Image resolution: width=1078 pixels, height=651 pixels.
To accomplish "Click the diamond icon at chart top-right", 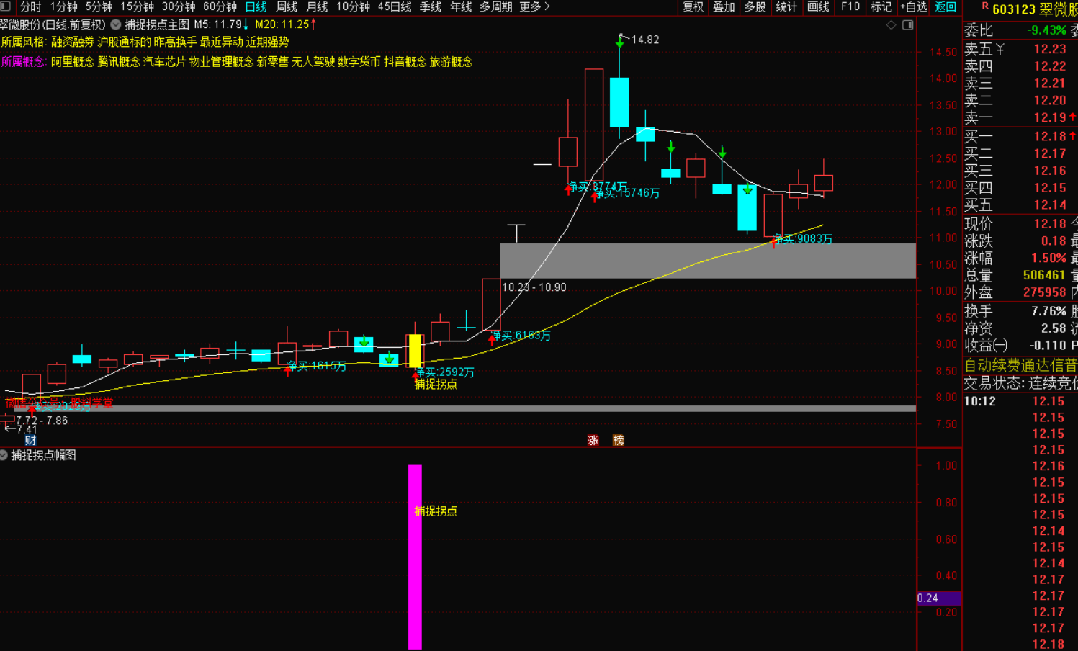I will click(891, 25).
